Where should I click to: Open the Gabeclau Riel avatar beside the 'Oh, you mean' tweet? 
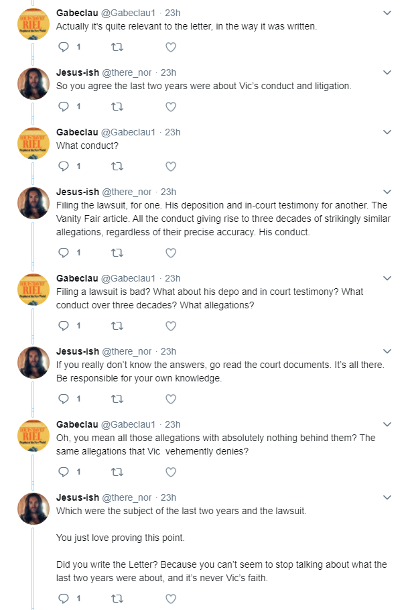coord(33,436)
